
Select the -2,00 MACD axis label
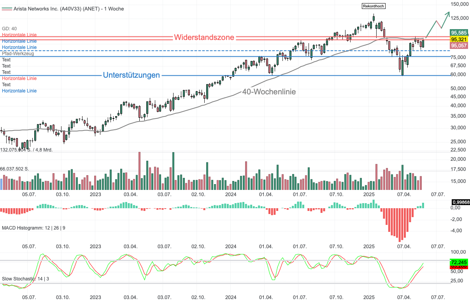tap(457, 219)
